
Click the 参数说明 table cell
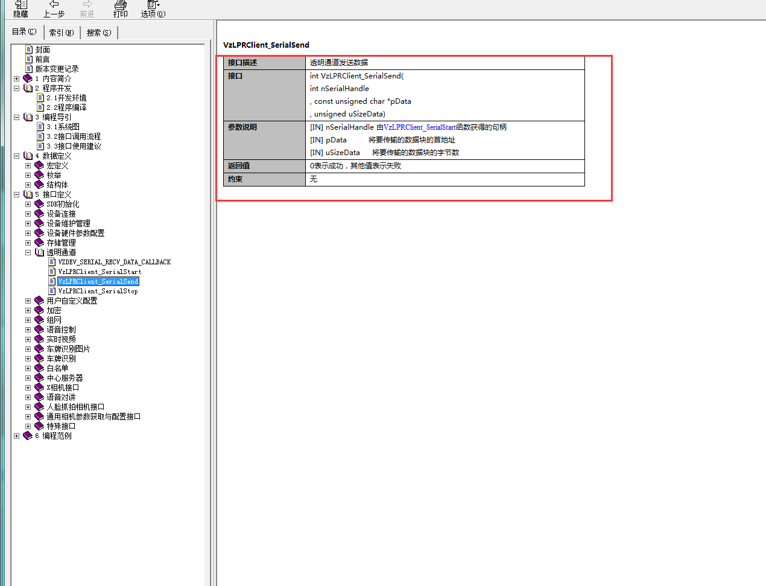[264, 140]
